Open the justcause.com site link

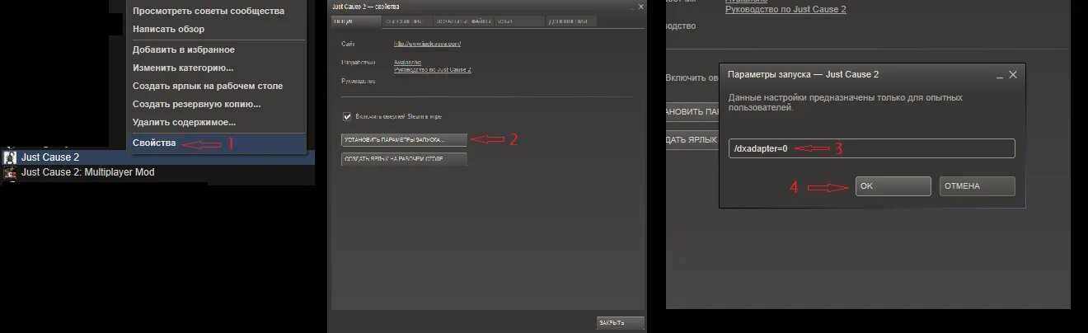pyautogui.click(x=427, y=43)
